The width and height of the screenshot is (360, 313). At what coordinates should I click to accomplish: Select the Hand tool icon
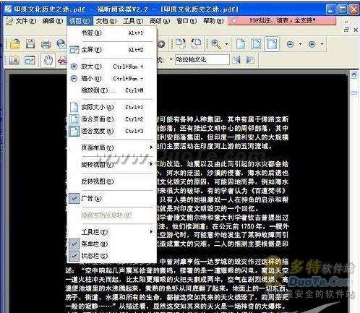[48, 60]
